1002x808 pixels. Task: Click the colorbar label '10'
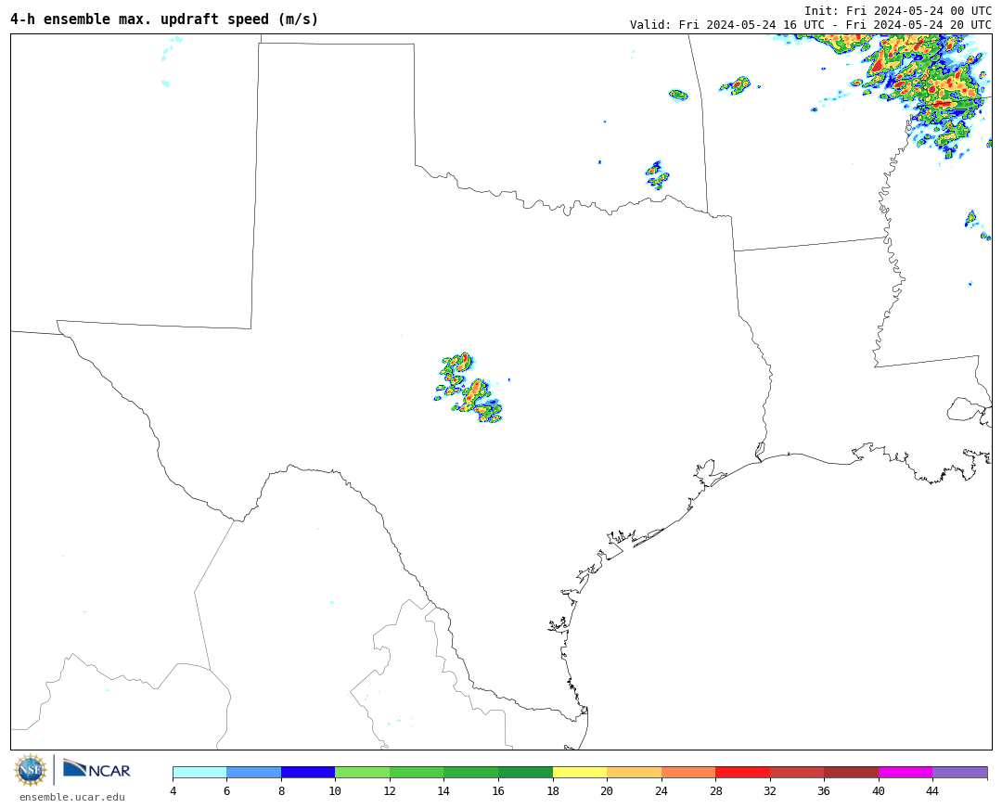(x=335, y=790)
